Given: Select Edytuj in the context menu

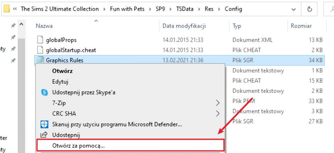Looking at the screenshot, I should [60, 82].
